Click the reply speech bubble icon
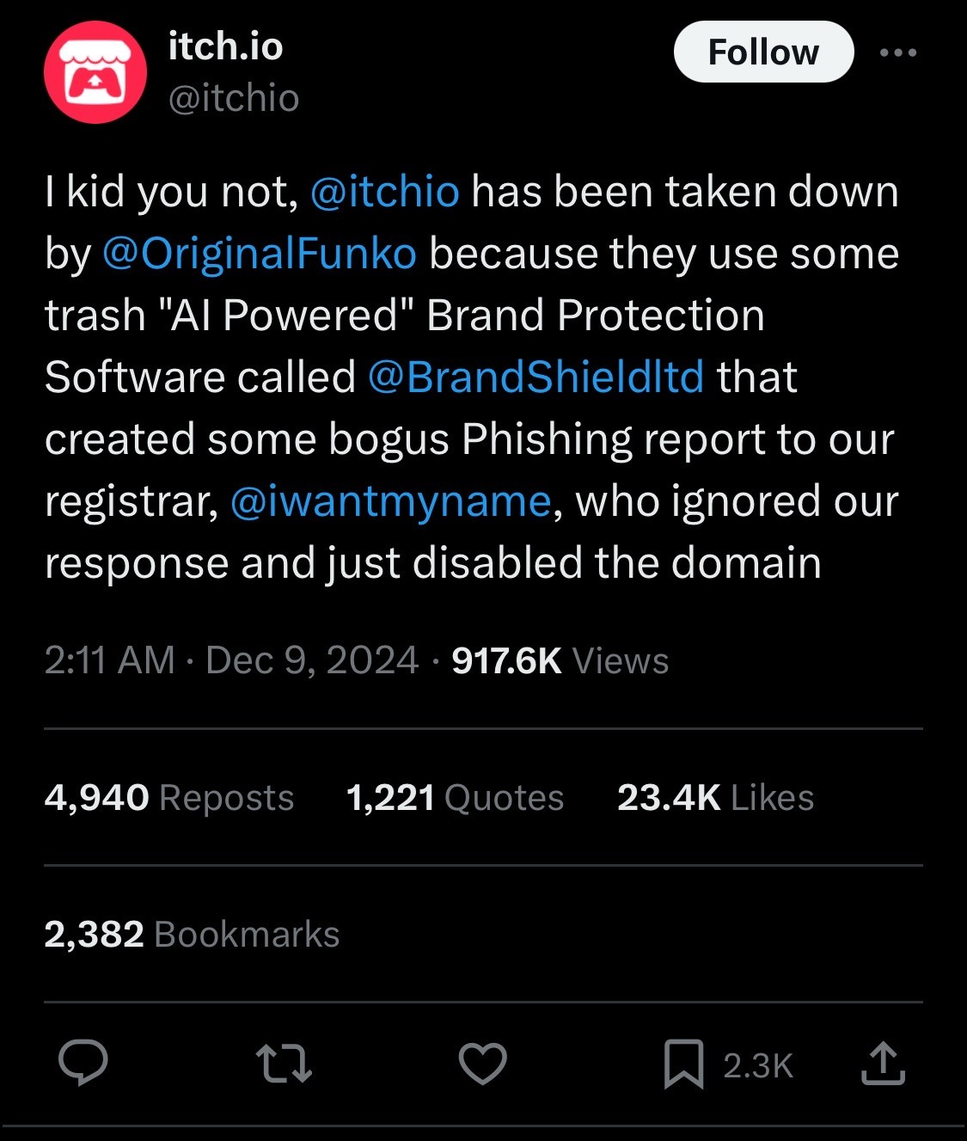The height and width of the screenshot is (1141, 967). tap(83, 1063)
